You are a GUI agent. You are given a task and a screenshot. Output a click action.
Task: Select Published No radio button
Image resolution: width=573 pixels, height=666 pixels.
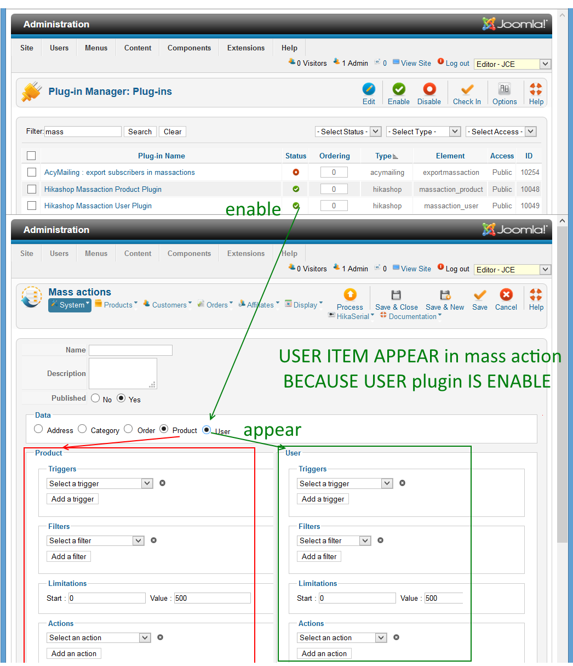95,398
